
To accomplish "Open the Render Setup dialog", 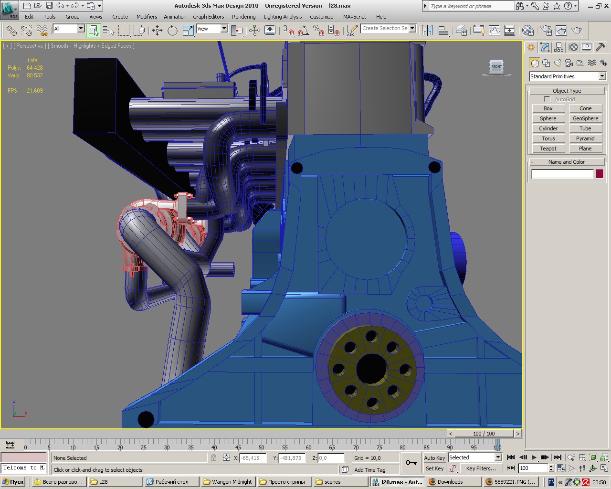I will pos(546,31).
